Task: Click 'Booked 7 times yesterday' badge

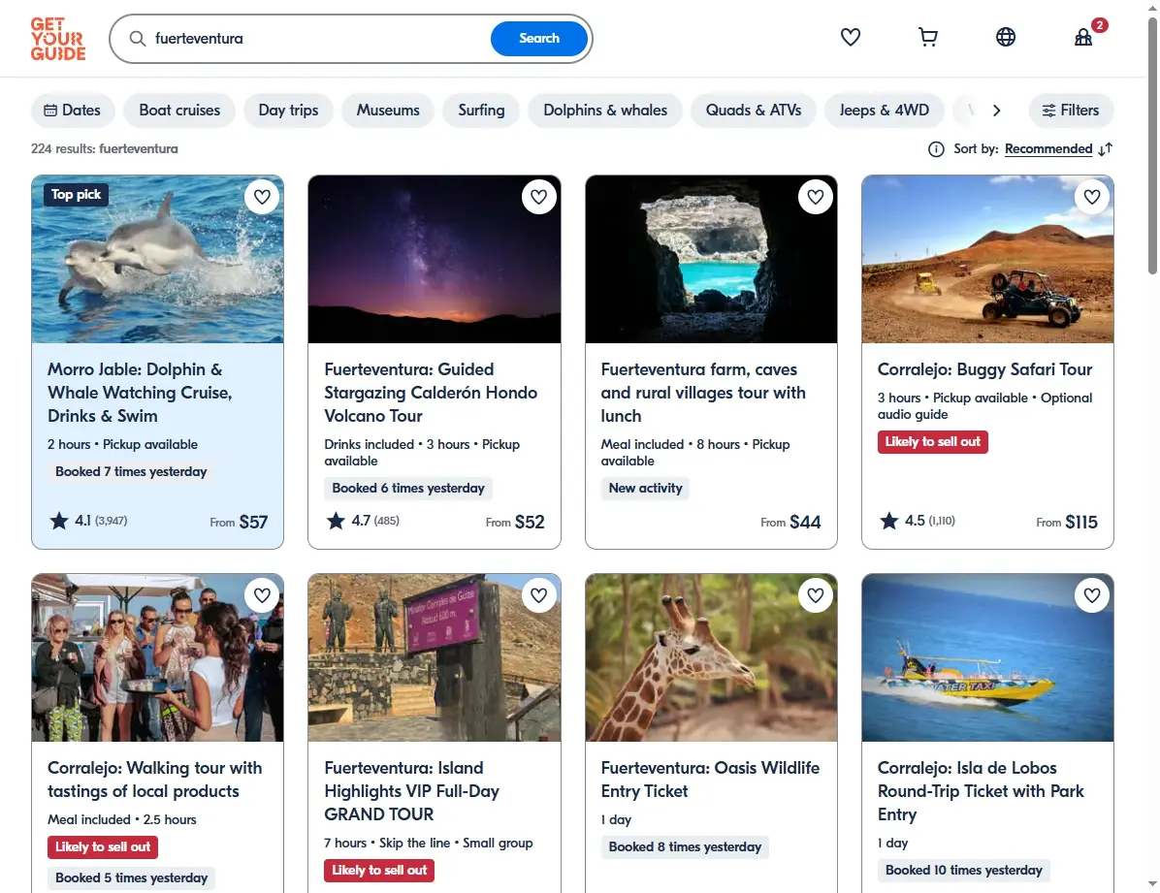Action: (131, 472)
